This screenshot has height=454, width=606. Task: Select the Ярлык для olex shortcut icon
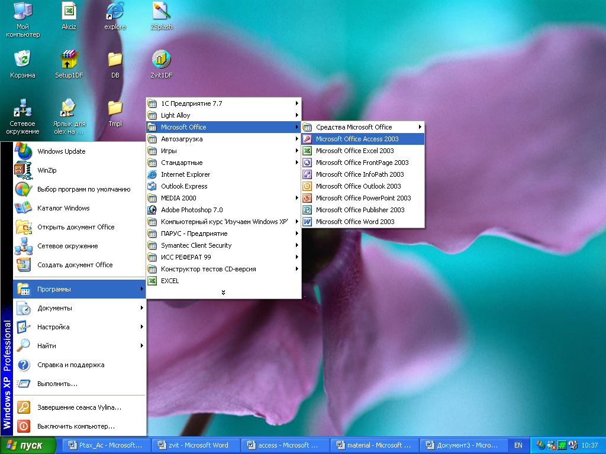(x=69, y=116)
